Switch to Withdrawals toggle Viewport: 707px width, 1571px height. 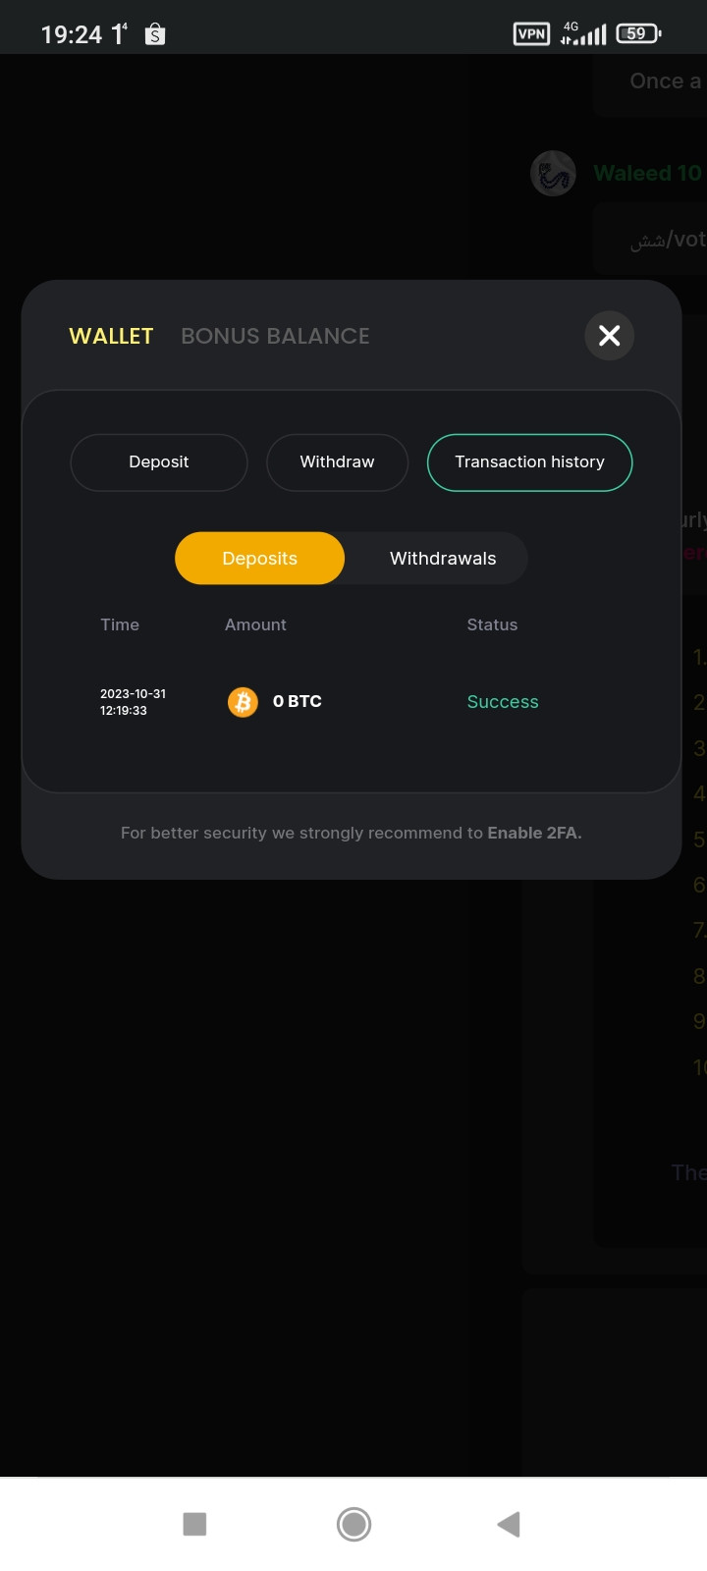click(x=443, y=558)
